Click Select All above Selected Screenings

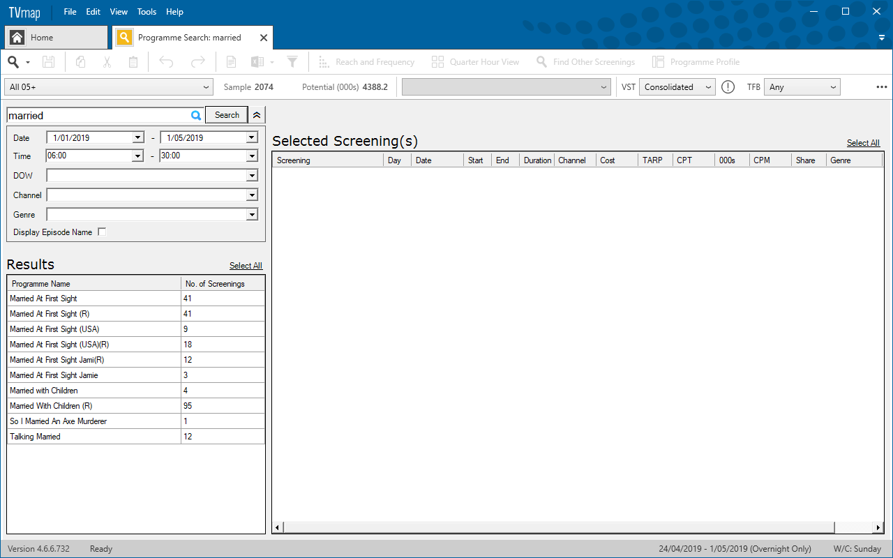863,143
